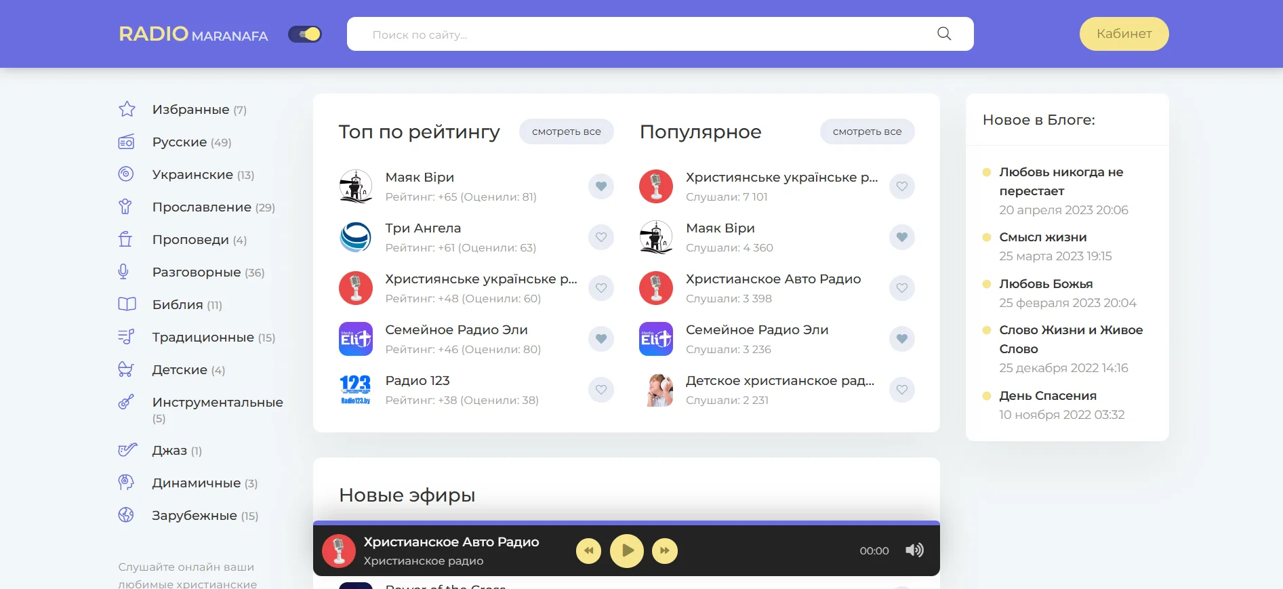1283x589 pixels.
Task: View all top-rated stations
Action: click(x=566, y=131)
